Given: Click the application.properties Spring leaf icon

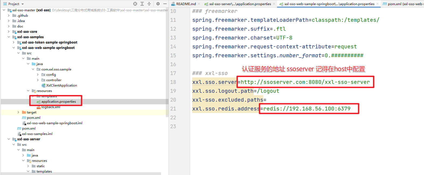Looking at the screenshot, I should click(x=38, y=102).
